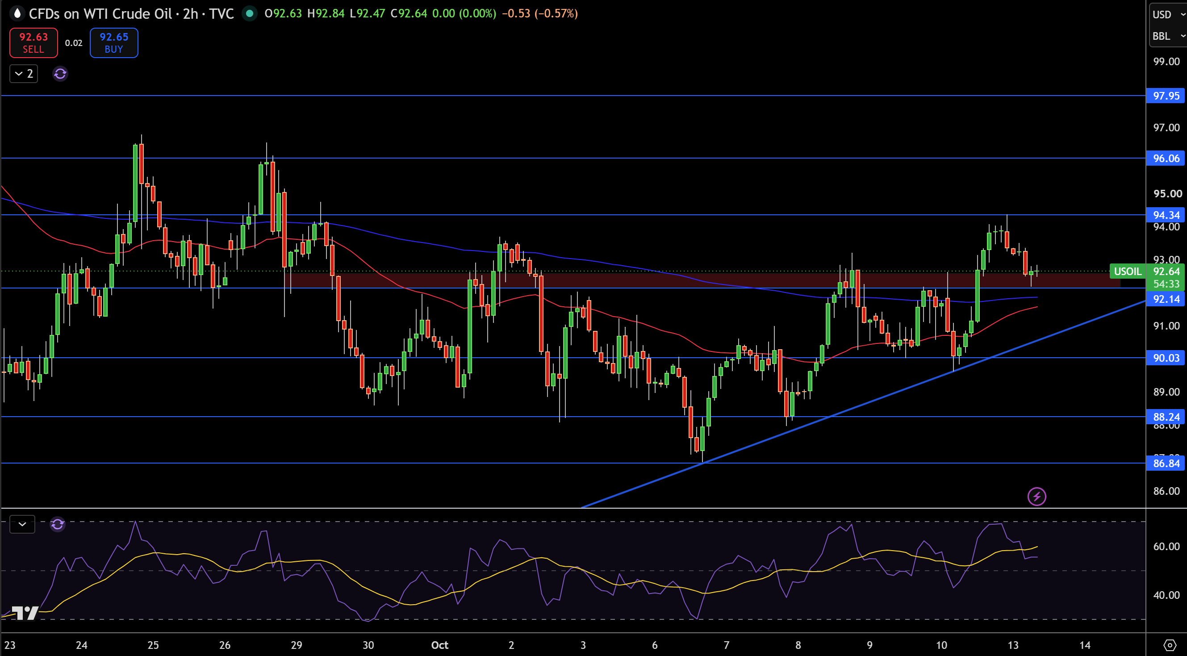Click the 54:33 candle countdown timer
The height and width of the screenshot is (656, 1187).
tap(1166, 284)
